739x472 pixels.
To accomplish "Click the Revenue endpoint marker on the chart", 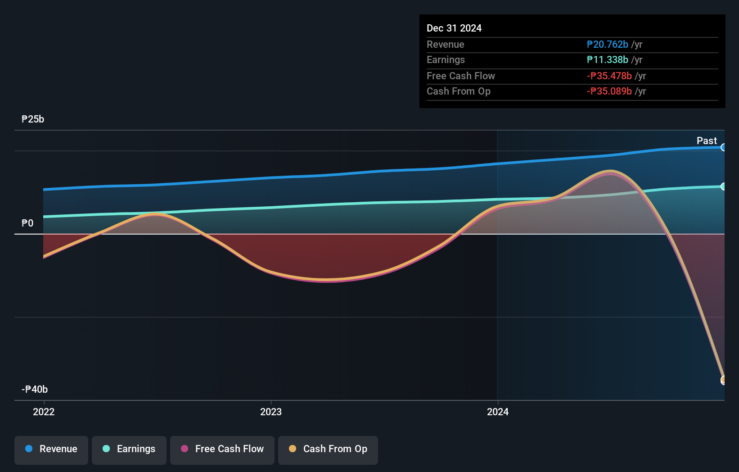I will click(723, 147).
